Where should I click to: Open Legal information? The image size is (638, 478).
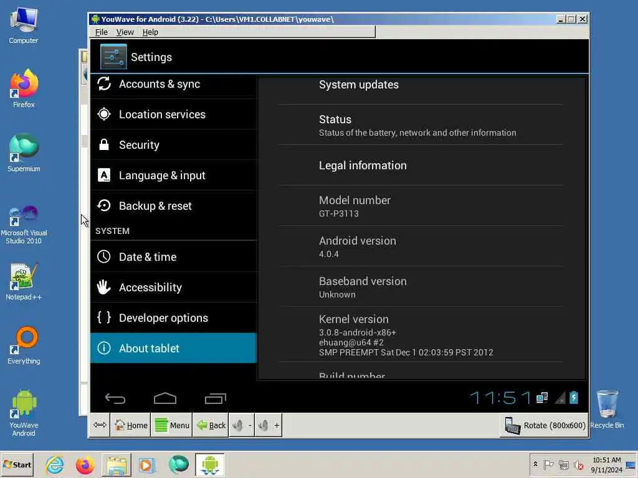pyautogui.click(x=421, y=166)
